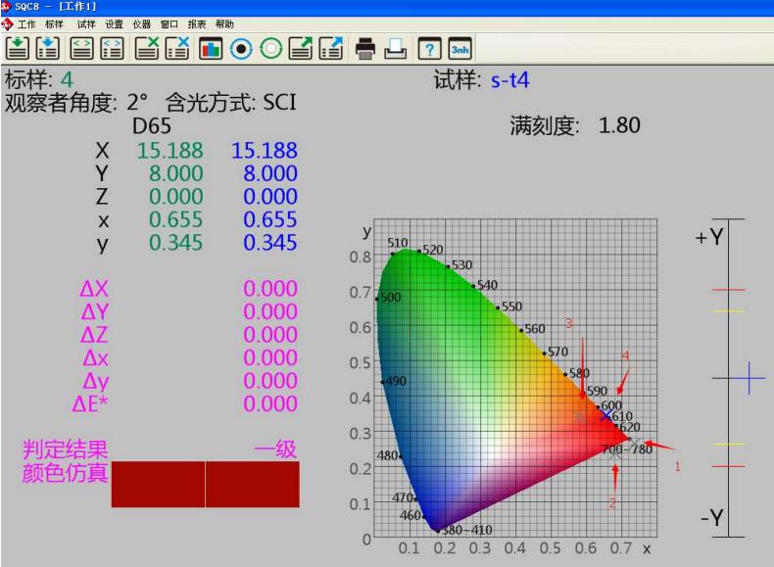Click the green-arrow export standard icon
This screenshot has height=567, width=774.
301,48
